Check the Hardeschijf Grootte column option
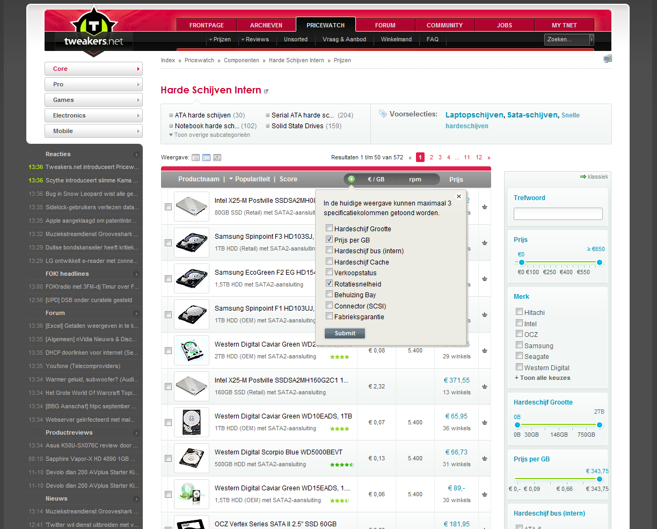The width and height of the screenshot is (657, 529). pyautogui.click(x=330, y=228)
